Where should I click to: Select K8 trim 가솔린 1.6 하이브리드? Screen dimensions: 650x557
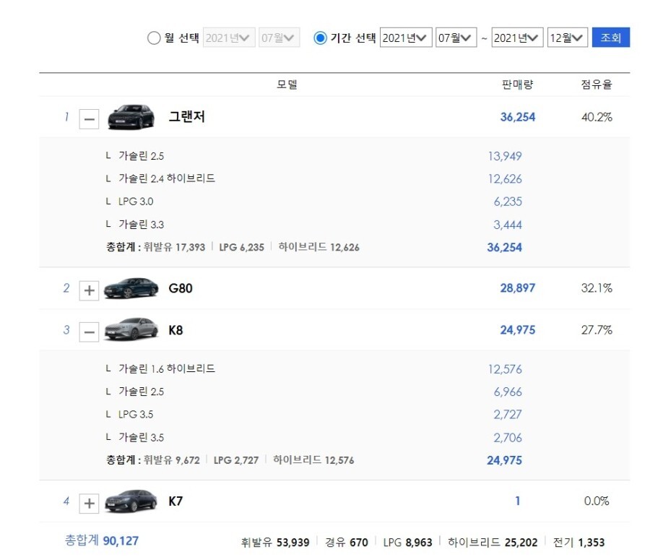(x=167, y=368)
